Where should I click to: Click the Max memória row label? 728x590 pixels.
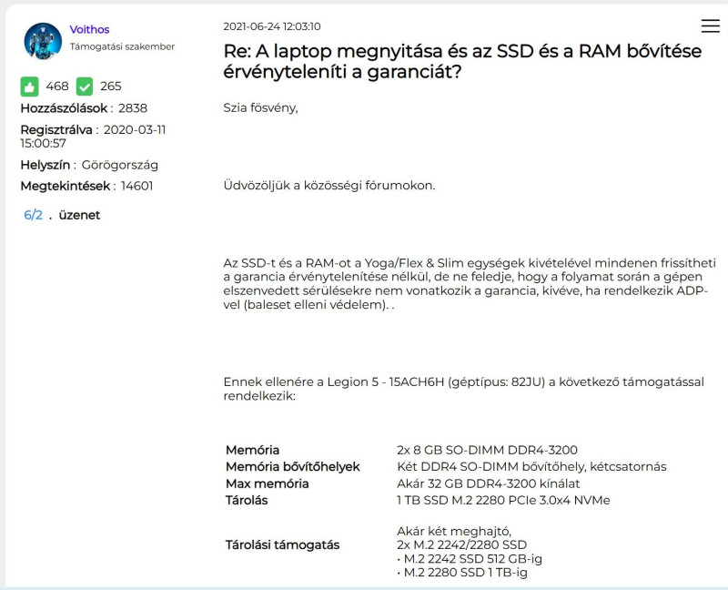pyautogui.click(x=267, y=483)
